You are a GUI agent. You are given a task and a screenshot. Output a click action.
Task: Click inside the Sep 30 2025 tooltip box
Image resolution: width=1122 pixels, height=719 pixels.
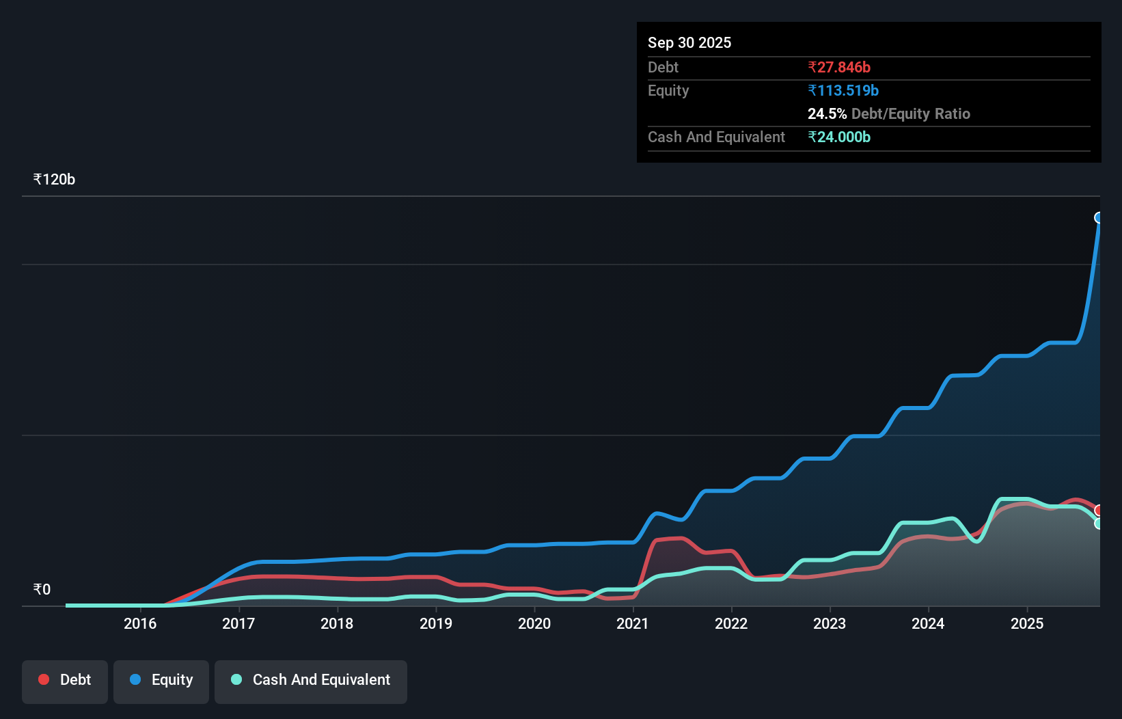click(868, 92)
